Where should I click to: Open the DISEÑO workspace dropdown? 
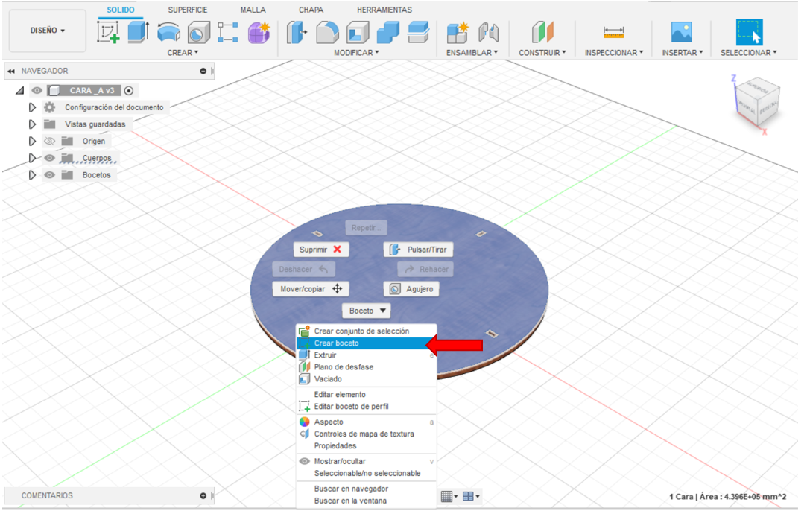coord(48,31)
